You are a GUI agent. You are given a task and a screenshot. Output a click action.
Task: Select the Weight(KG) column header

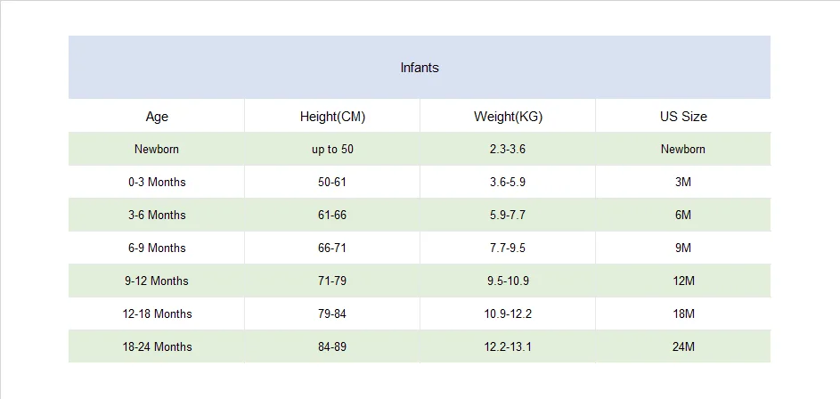click(x=508, y=116)
